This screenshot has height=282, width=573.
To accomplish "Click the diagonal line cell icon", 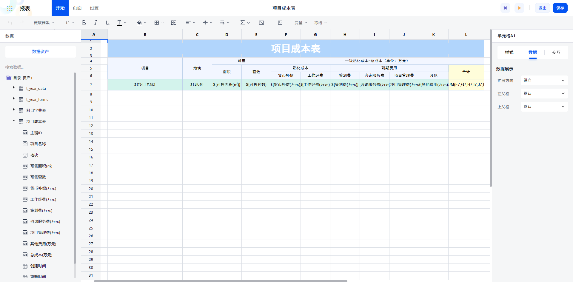I will pyautogui.click(x=261, y=22).
